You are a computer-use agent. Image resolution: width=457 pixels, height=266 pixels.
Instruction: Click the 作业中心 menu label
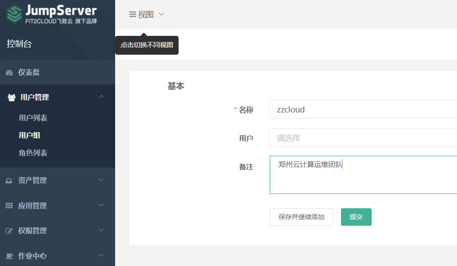(x=32, y=256)
